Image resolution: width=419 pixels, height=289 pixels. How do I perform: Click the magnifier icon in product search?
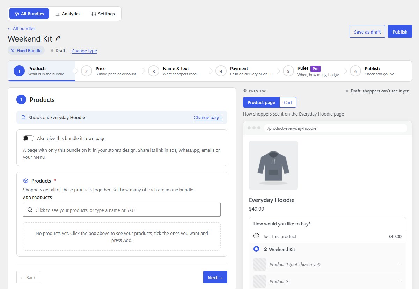point(30,210)
